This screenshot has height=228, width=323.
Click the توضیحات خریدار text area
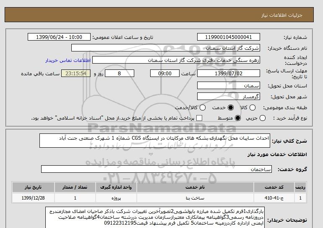tap(155, 218)
